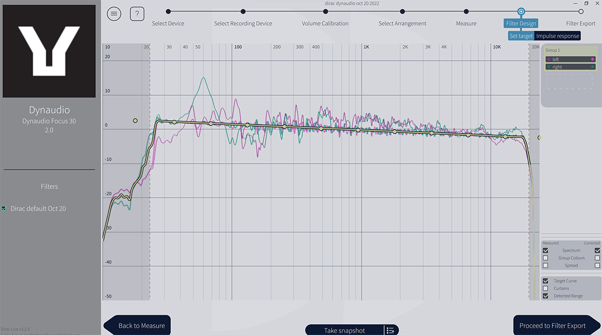Viewport: 602px width, 335px height.
Task: Click Back to Measure button
Action: click(x=137, y=325)
